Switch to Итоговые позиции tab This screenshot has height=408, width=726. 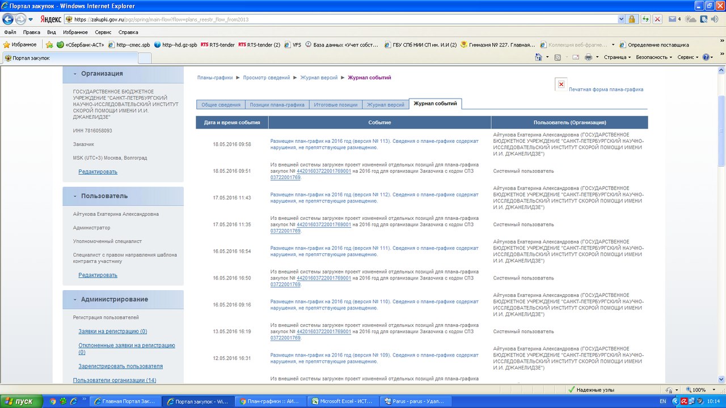click(x=336, y=104)
